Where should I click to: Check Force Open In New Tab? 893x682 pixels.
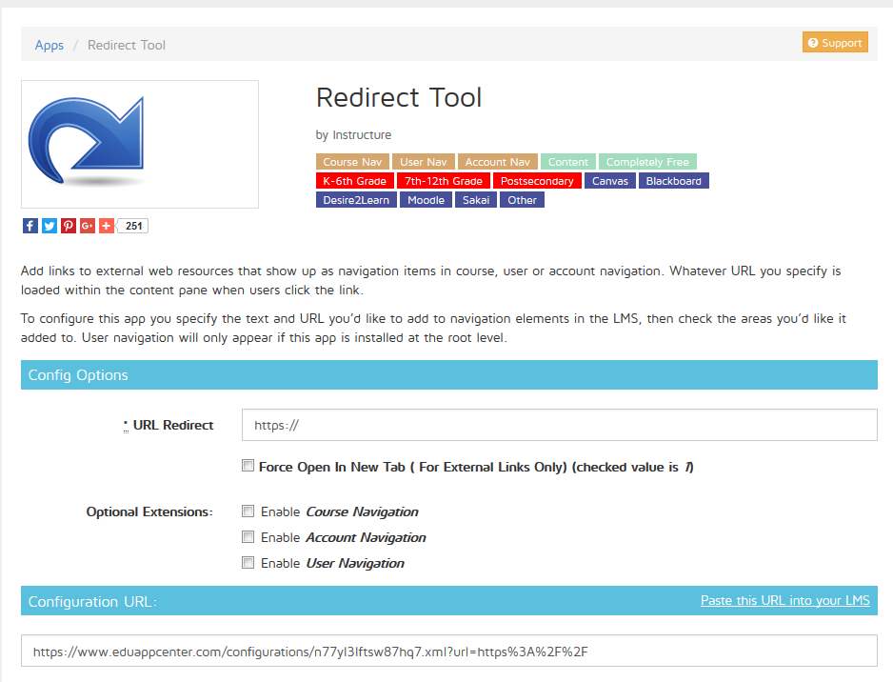click(248, 466)
